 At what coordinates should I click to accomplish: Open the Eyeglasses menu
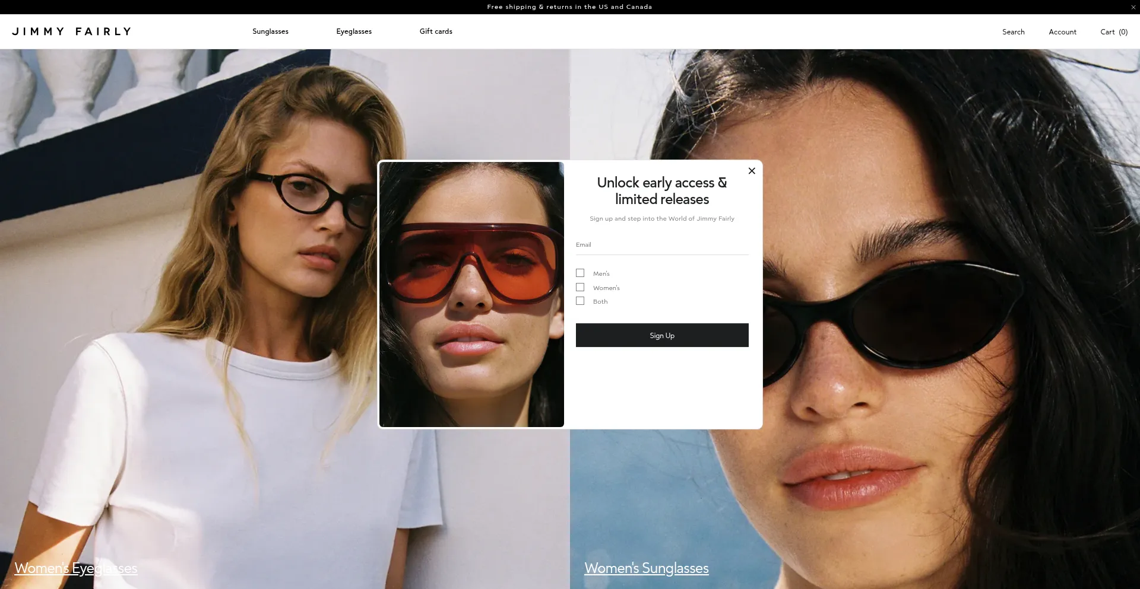tap(354, 31)
